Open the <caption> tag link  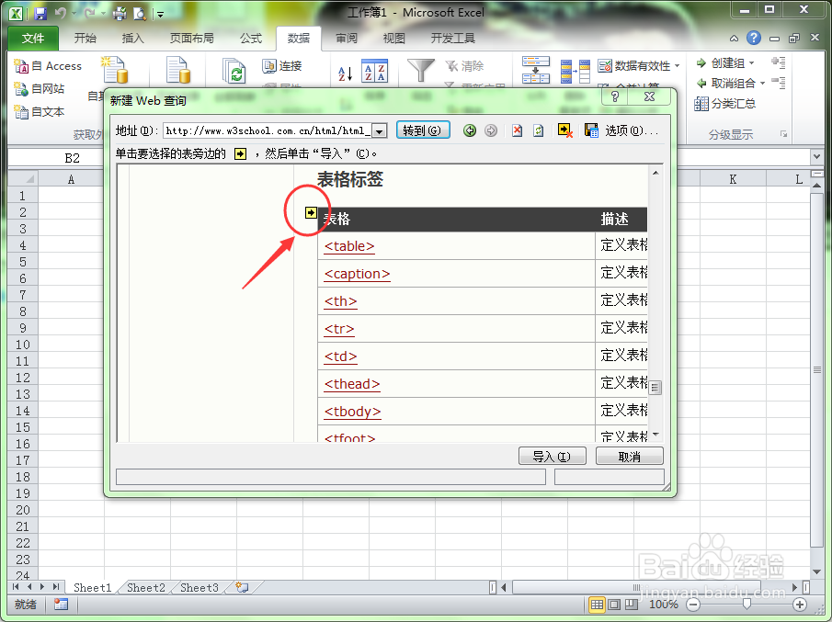click(357, 274)
